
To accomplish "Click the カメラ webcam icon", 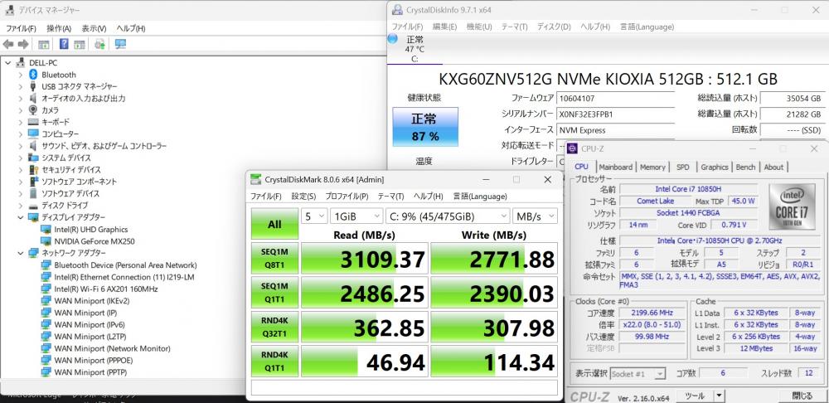I will (x=33, y=110).
